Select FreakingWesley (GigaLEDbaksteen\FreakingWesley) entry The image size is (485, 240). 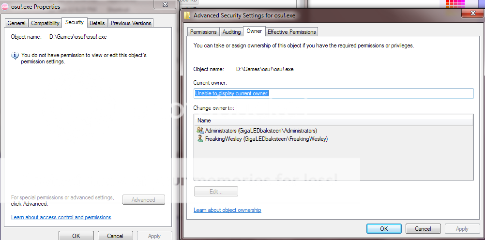click(262, 139)
